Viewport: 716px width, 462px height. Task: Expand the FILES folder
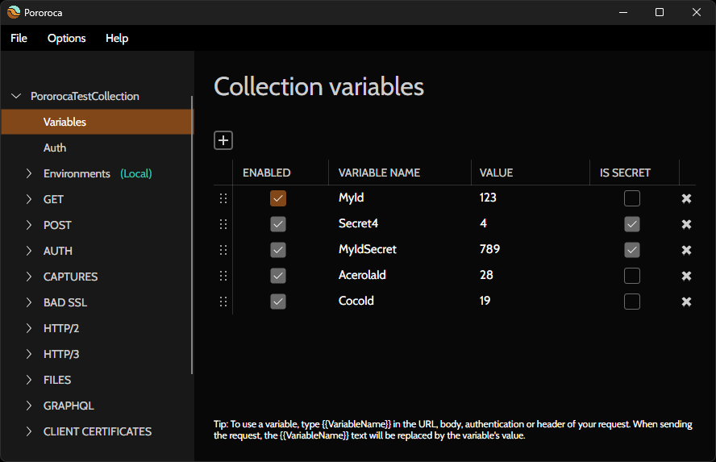click(x=29, y=380)
